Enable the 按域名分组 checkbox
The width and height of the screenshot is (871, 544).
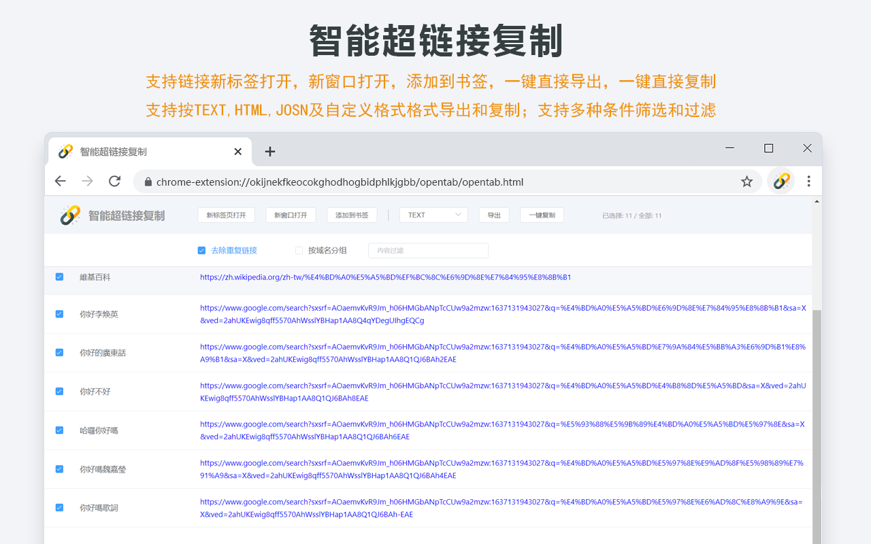(x=299, y=250)
